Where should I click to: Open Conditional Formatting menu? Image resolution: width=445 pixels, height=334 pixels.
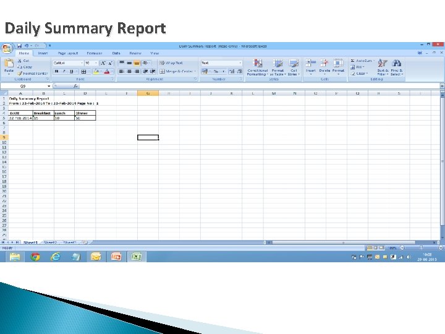[x=257, y=67]
